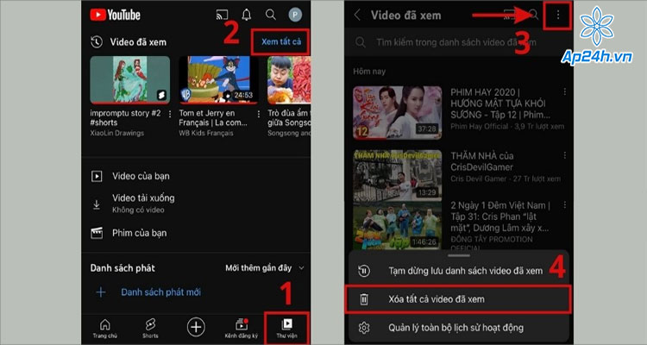Switch to 'Thư viện' tab
The image size is (647, 345).
(286, 329)
